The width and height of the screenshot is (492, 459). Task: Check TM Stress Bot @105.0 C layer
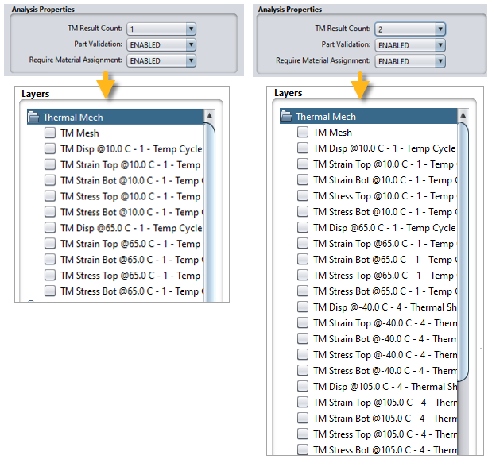pyautogui.click(x=303, y=449)
